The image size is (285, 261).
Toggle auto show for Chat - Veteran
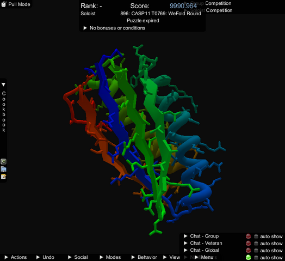pyautogui.click(x=256, y=244)
